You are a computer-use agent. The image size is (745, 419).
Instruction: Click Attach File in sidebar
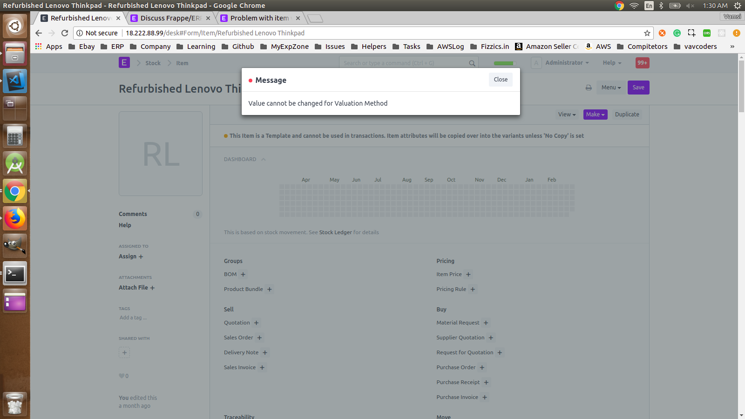[136, 288]
